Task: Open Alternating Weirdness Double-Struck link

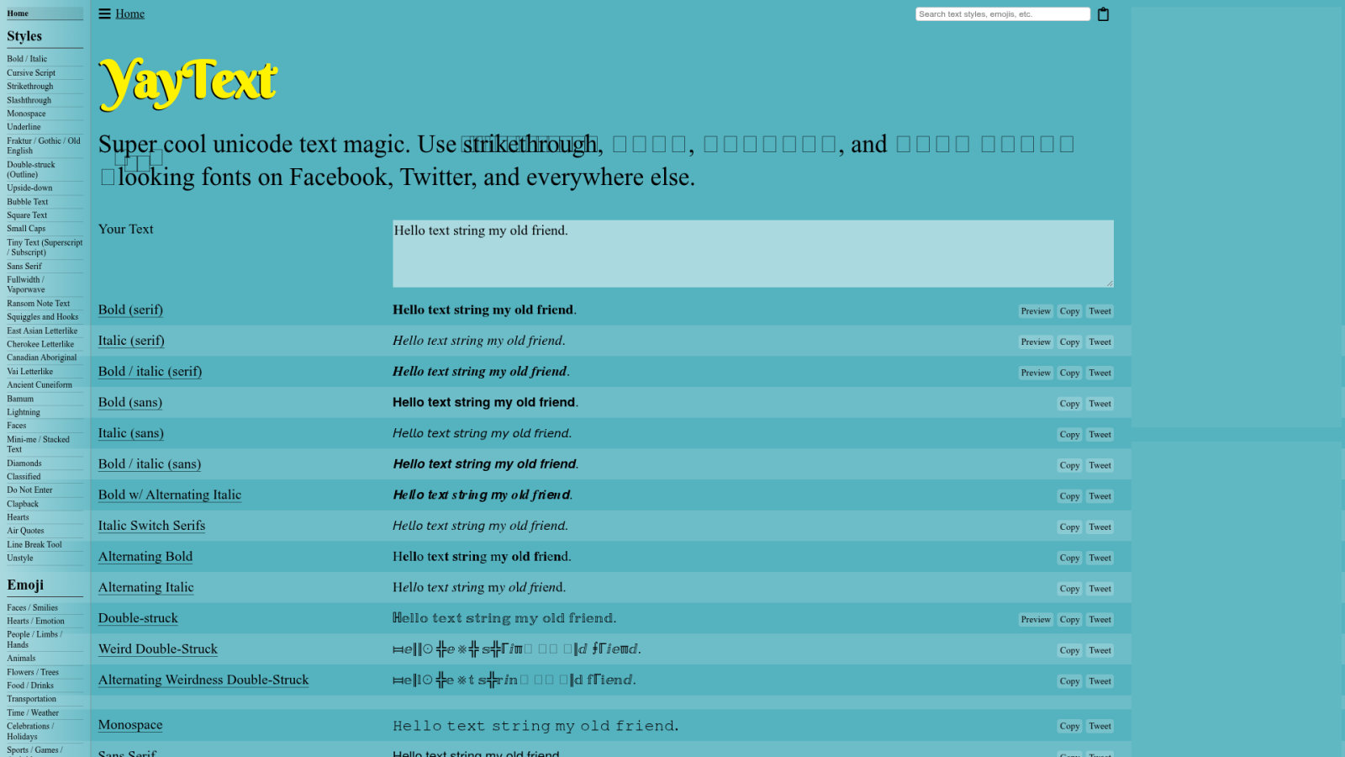Action: [203, 680]
